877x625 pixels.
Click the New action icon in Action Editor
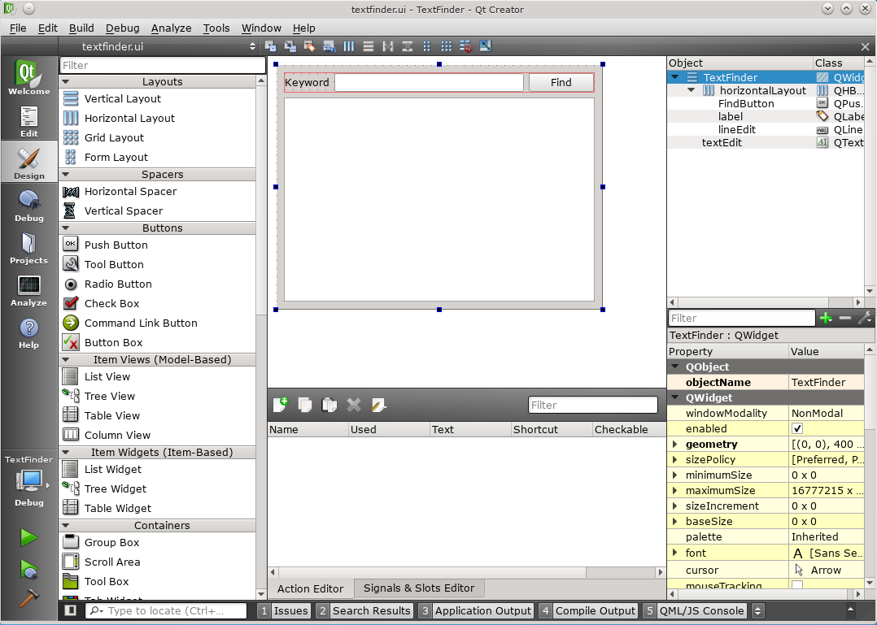pos(281,405)
